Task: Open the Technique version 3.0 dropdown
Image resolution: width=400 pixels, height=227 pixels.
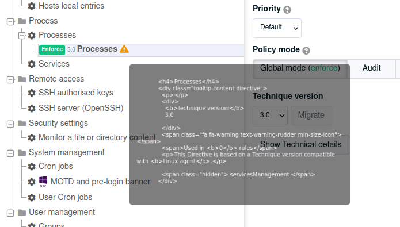Action: pos(270,115)
